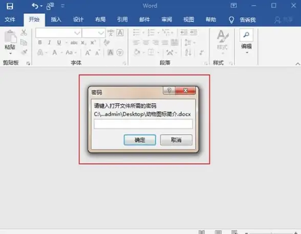Image resolution: width=301 pixels, height=234 pixels.
Task: Click the text effects A icon
Action: click(40, 52)
